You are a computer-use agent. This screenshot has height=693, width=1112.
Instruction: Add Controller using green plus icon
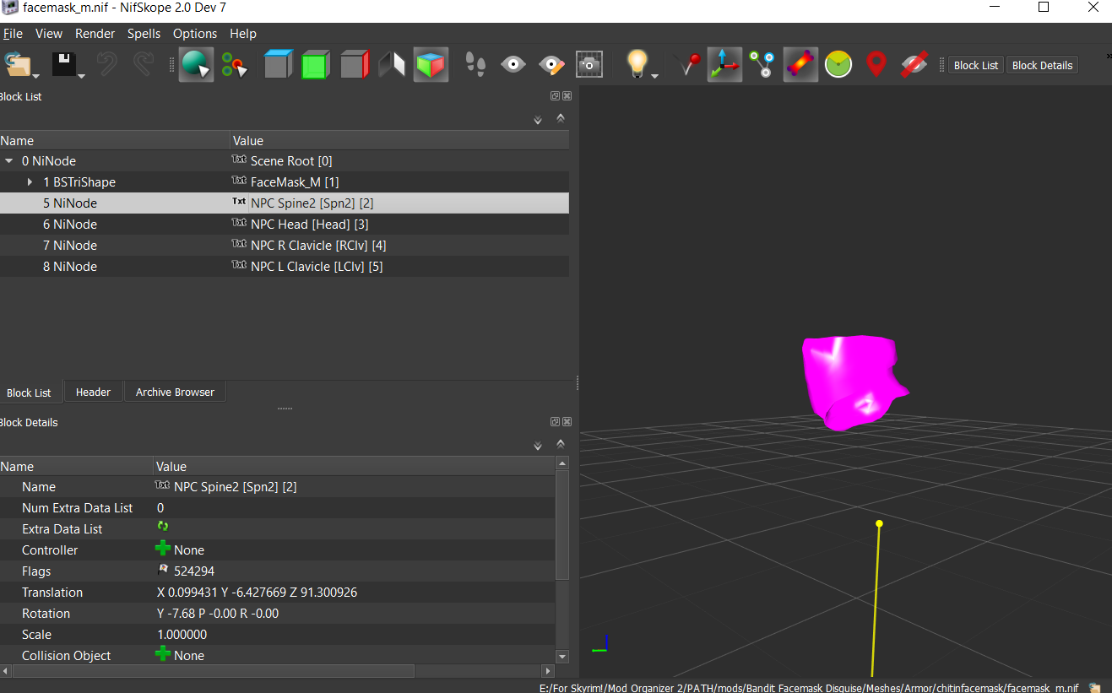coord(163,550)
